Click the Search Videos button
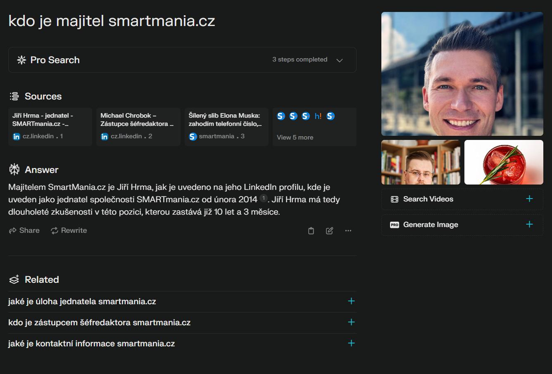552x374 pixels. click(x=462, y=199)
